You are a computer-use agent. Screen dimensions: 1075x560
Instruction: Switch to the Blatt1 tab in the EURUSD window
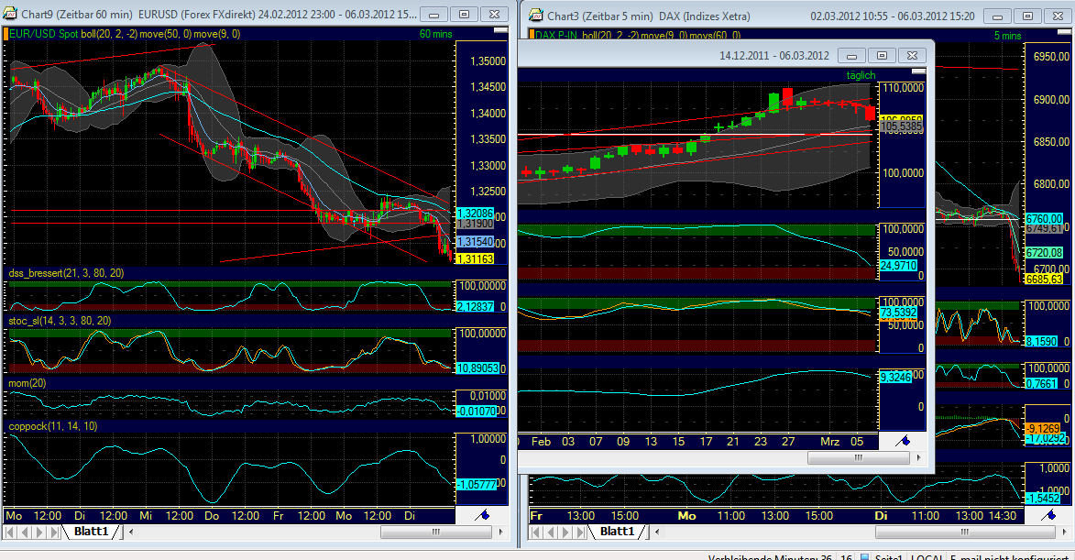(x=91, y=532)
